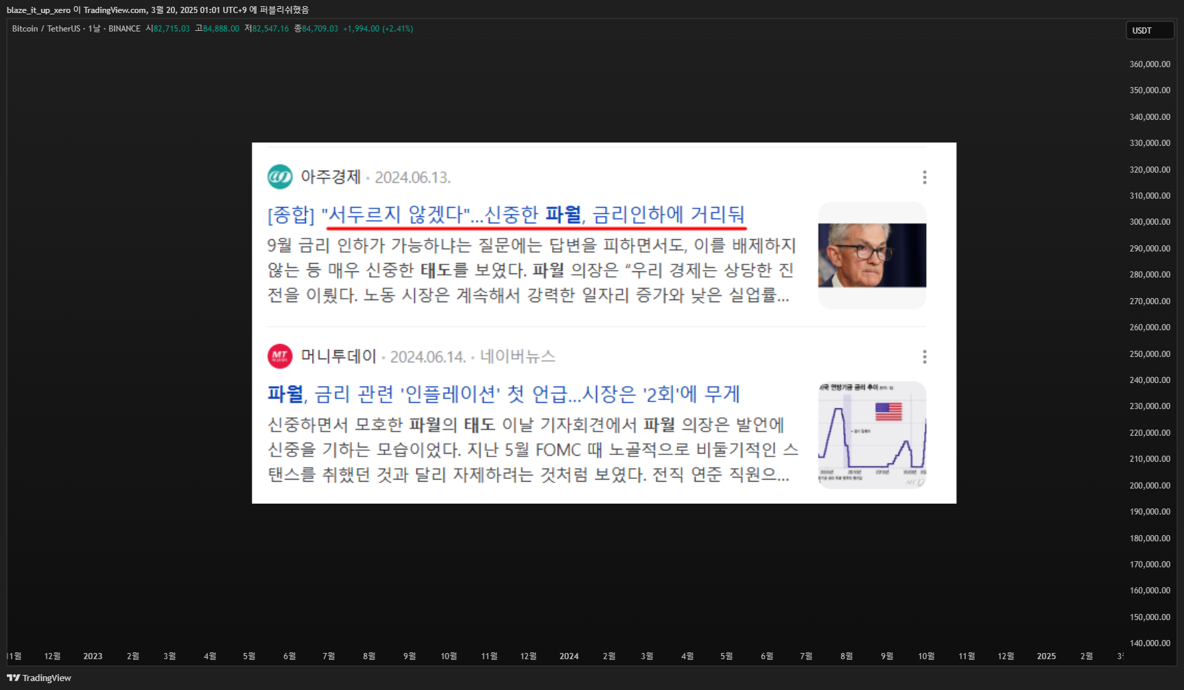Click the 300,000.00 price axis label
This screenshot has height=690, width=1184.
[x=1150, y=222]
